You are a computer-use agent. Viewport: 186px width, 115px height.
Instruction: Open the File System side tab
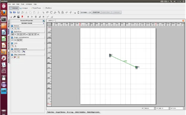tap(9, 24)
